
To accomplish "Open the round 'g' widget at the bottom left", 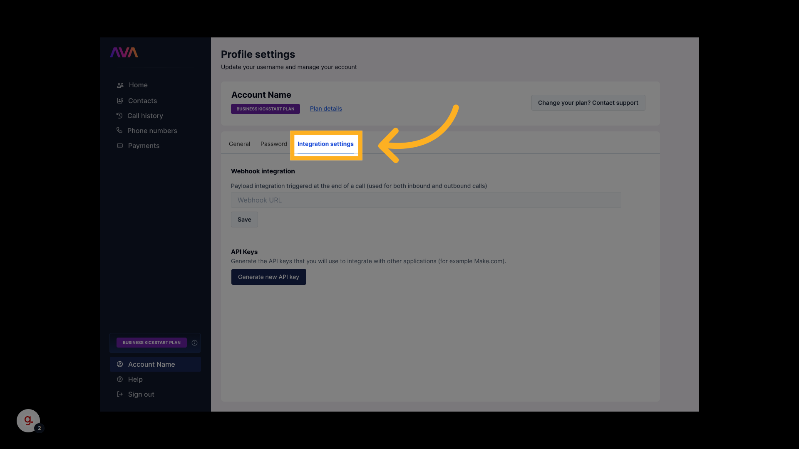I will [28, 421].
